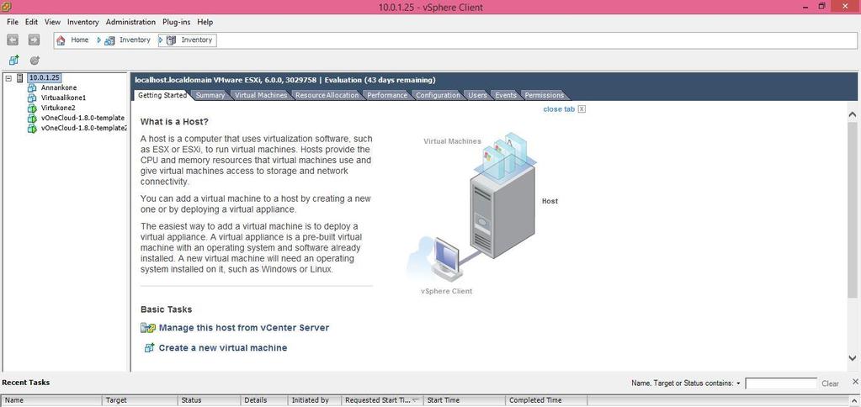The image size is (861, 407).
Task: Select the Getting Started tab
Action: (x=162, y=95)
